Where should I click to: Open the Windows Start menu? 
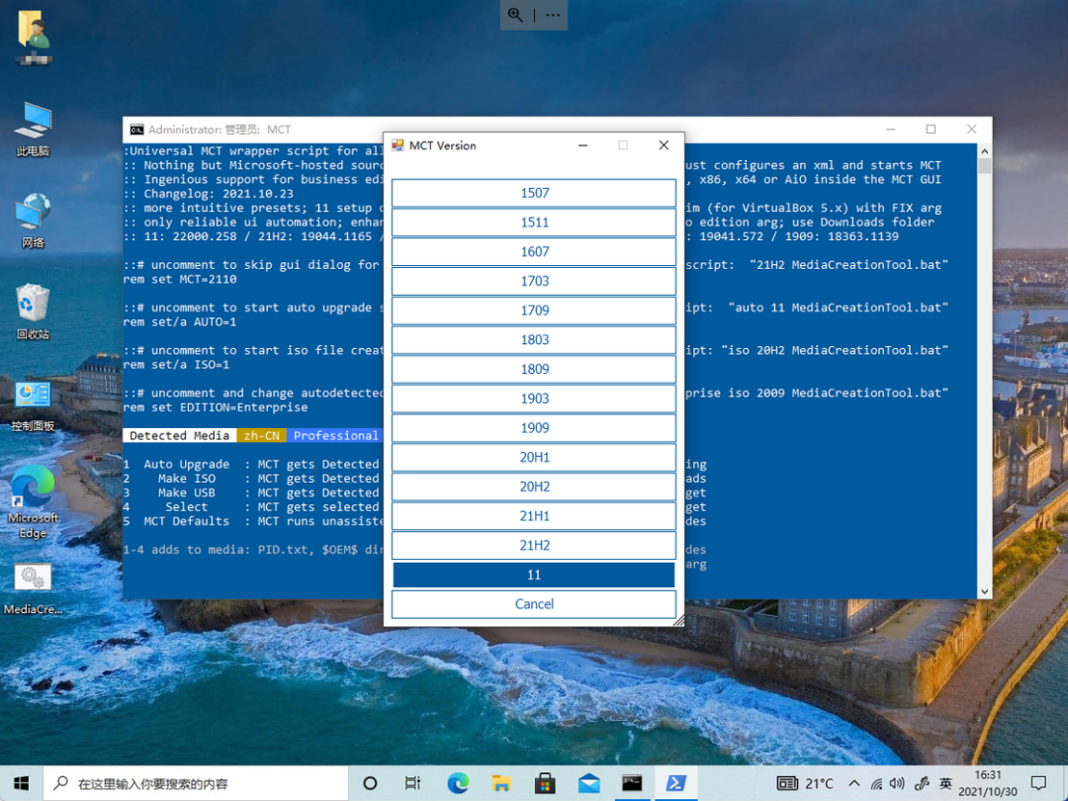pyautogui.click(x=20, y=782)
